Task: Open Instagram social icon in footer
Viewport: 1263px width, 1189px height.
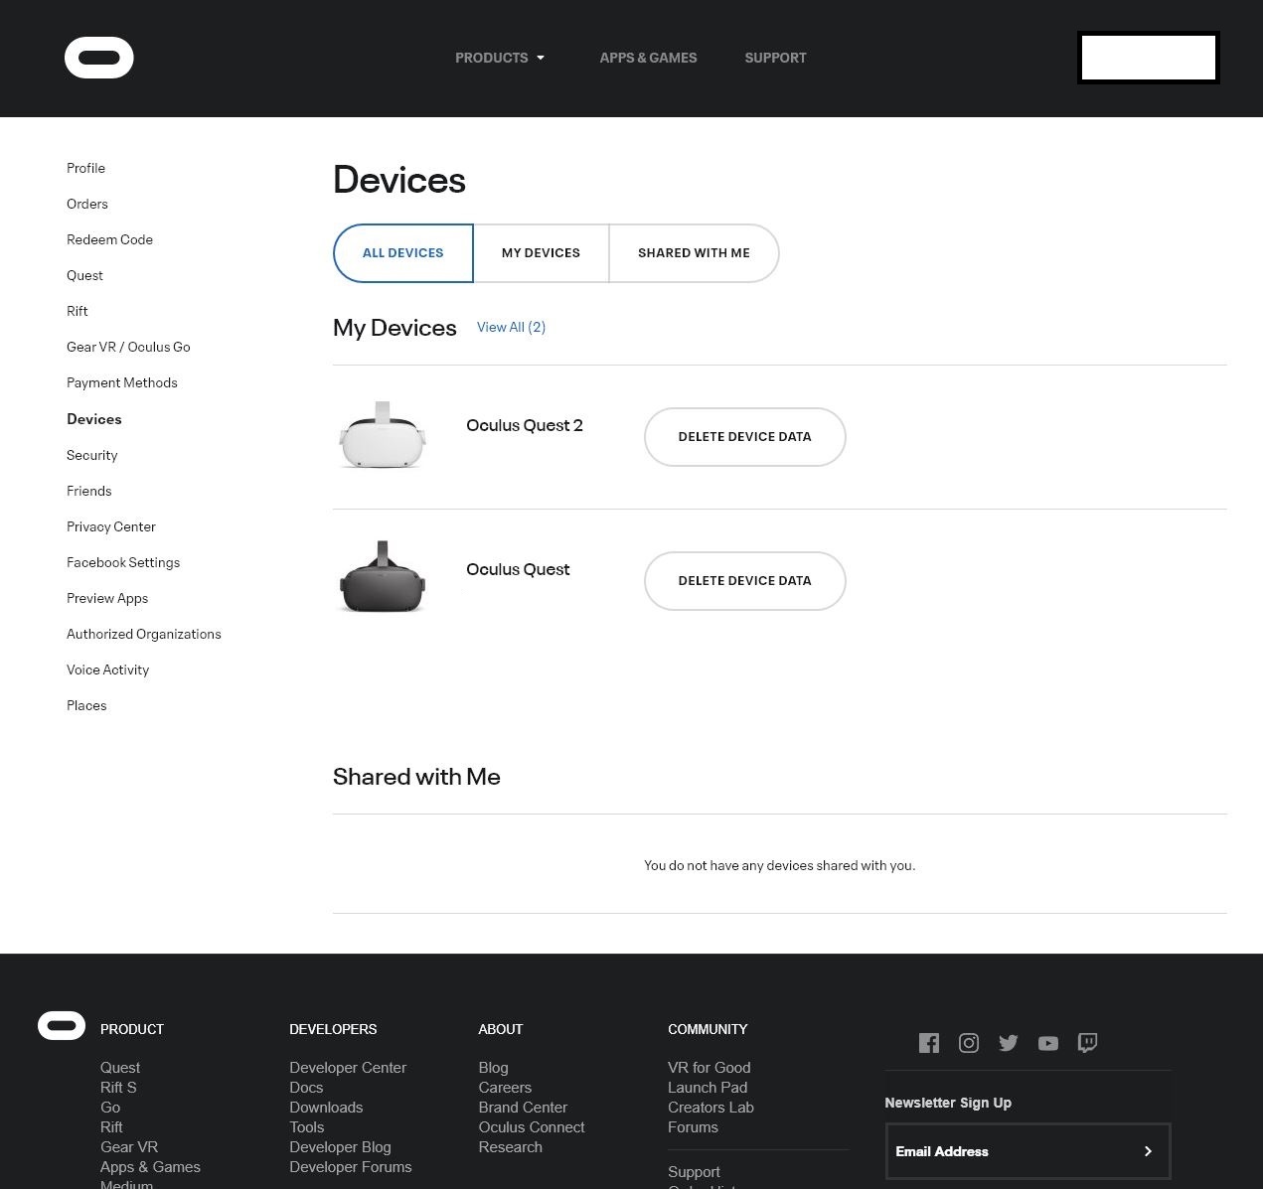Action: pyautogui.click(x=969, y=1042)
